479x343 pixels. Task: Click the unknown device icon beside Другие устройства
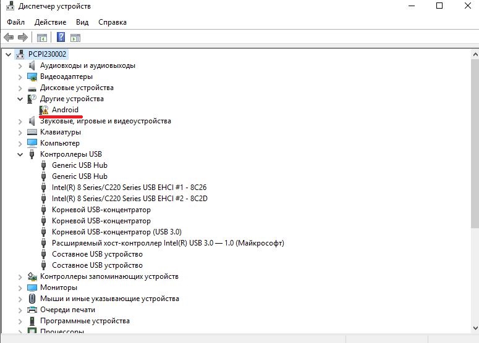32,99
